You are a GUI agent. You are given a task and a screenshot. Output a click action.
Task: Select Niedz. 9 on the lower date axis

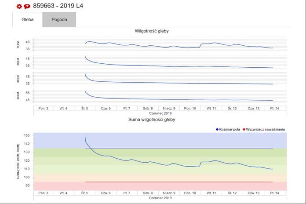coord(169,193)
